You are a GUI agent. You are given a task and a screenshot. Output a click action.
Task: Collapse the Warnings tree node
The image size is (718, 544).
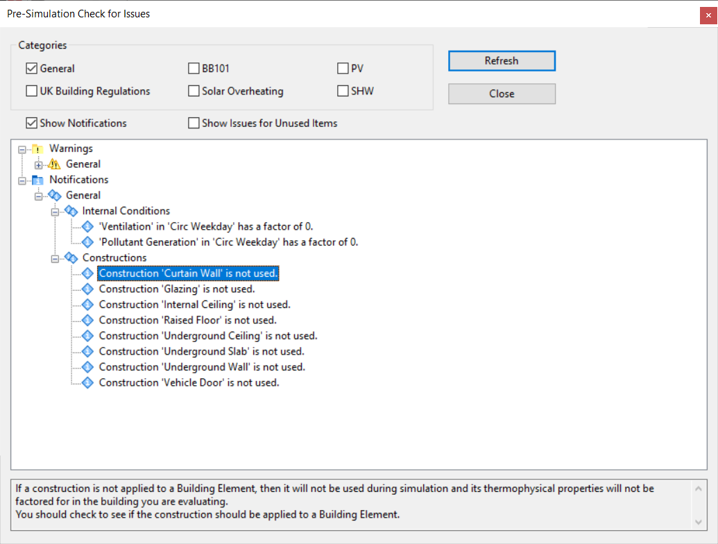pos(22,150)
